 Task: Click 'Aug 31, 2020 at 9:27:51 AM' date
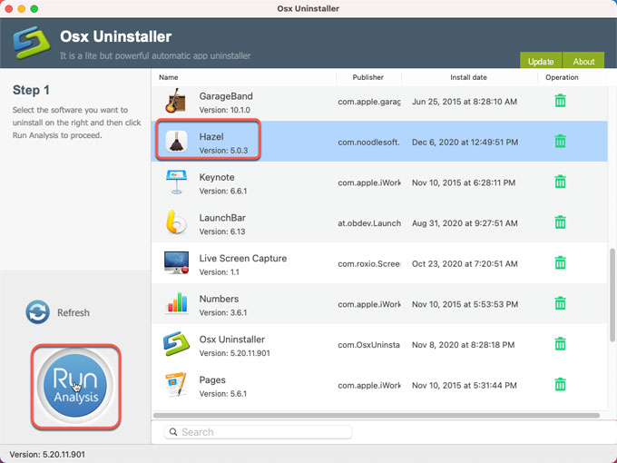(465, 223)
